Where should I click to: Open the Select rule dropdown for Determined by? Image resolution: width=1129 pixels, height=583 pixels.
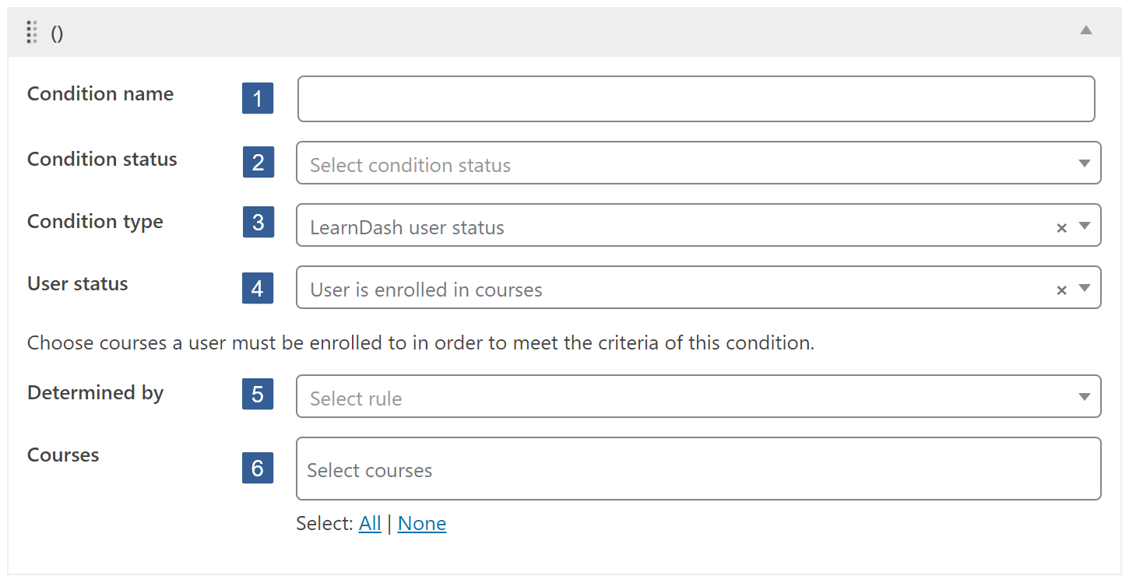pos(1085,396)
